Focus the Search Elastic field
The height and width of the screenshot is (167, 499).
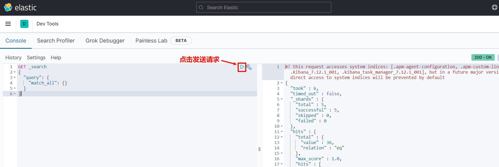click(264, 7)
